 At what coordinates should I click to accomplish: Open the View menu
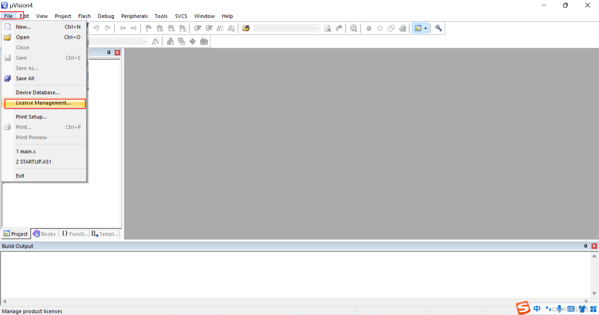point(42,16)
